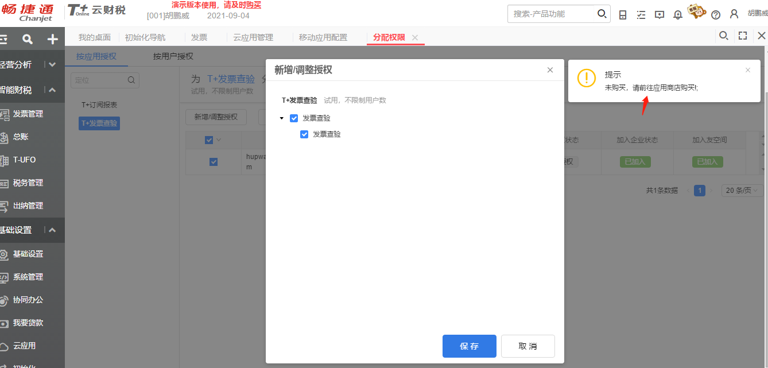
Task: Click the product search magnifier button
Action: pos(602,14)
